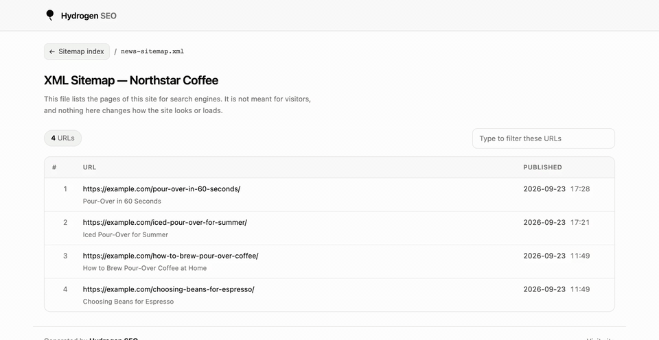This screenshot has height=340, width=659.
Task: Click the Hydrogen SEO balloon logo icon
Action: tap(50, 16)
